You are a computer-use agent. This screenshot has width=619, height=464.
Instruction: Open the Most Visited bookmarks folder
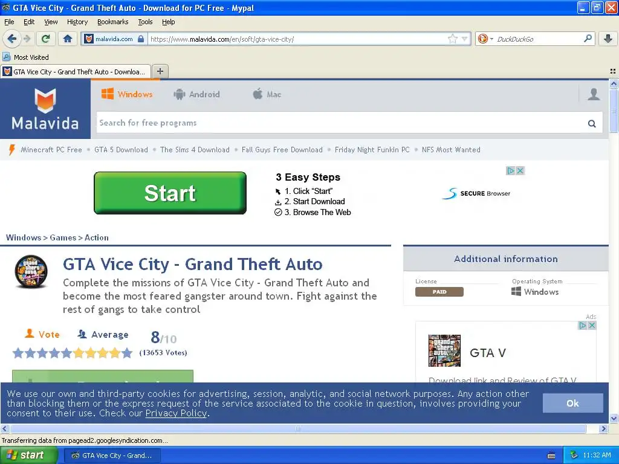[x=26, y=57]
